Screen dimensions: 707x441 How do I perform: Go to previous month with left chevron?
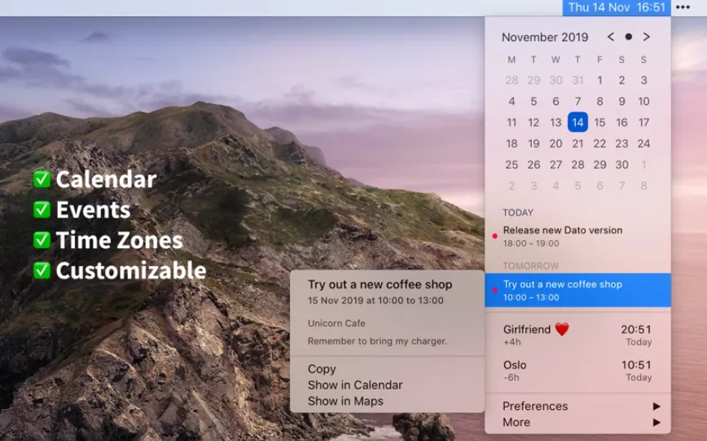(611, 37)
